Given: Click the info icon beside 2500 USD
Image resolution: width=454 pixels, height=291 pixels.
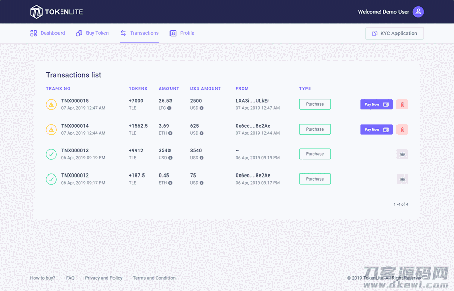Looking at the screenshot, I should pos(201,108).
